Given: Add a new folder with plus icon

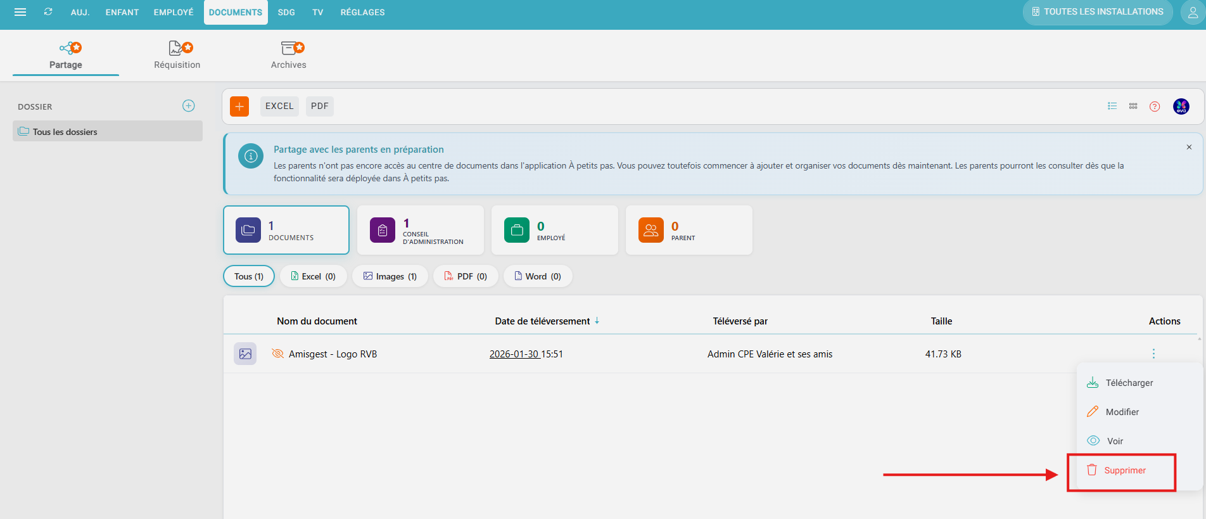Looking at the screenshot, I should [x=188, y=106].
